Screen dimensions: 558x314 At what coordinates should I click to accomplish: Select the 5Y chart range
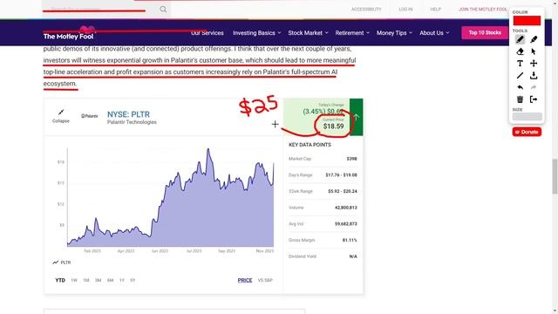(x=133, y=280)
